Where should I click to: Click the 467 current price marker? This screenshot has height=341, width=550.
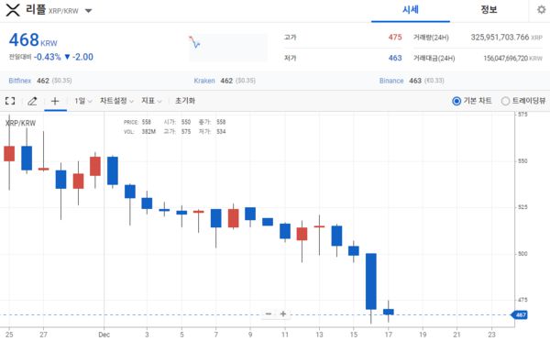point(520,314)
